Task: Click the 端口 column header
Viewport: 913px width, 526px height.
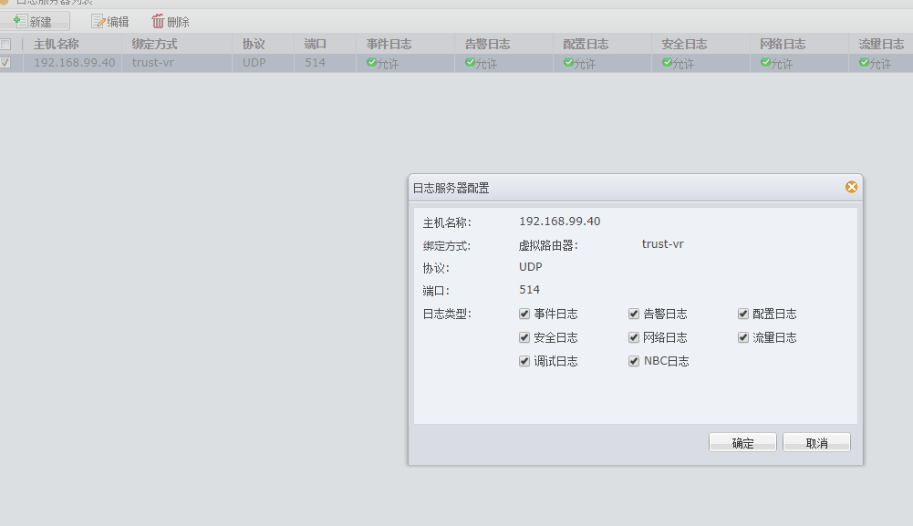Action: click(316, 44)
